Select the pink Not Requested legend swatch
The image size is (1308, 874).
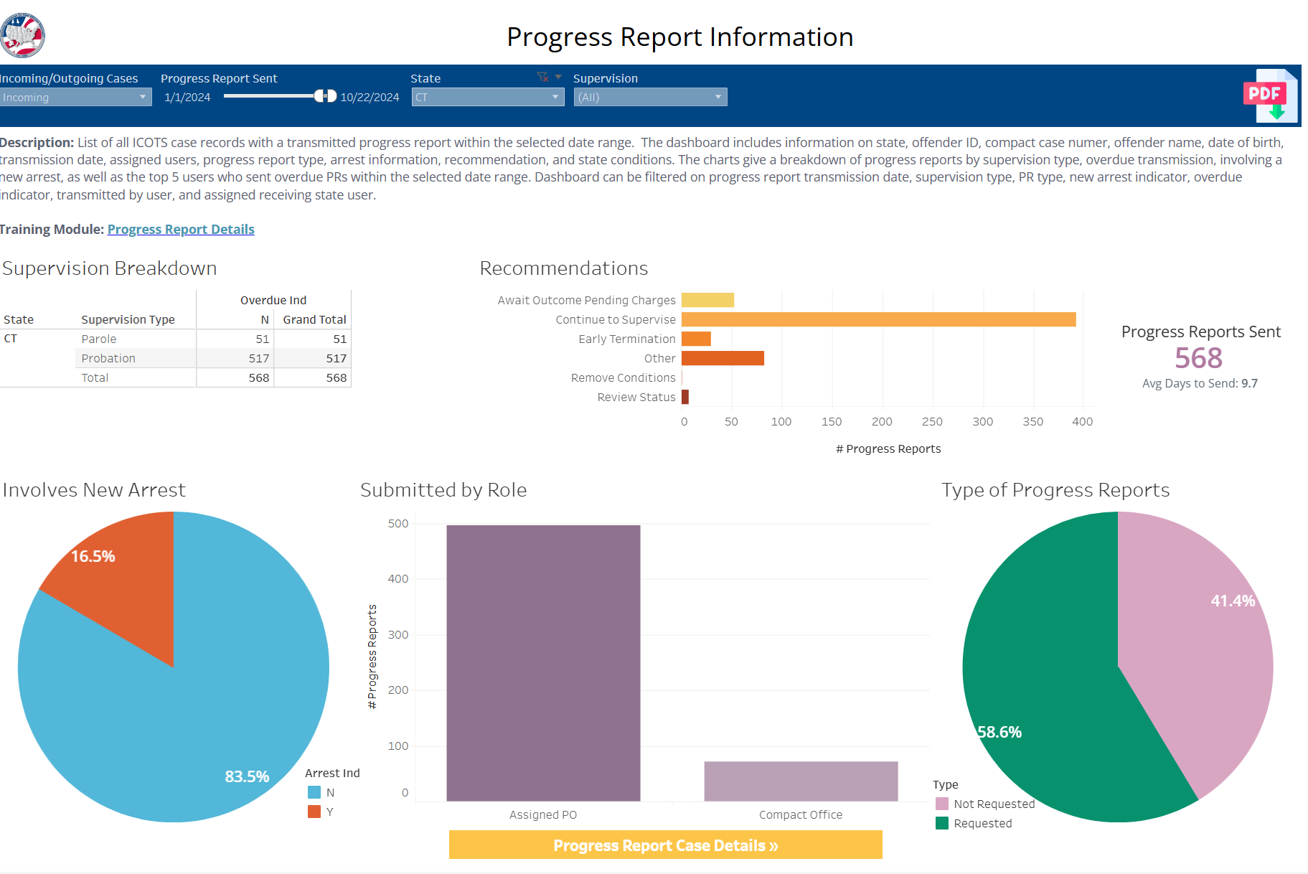[x=942, y=804]
